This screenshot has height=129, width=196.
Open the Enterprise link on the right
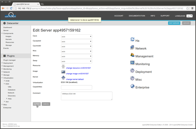(143, 88)
